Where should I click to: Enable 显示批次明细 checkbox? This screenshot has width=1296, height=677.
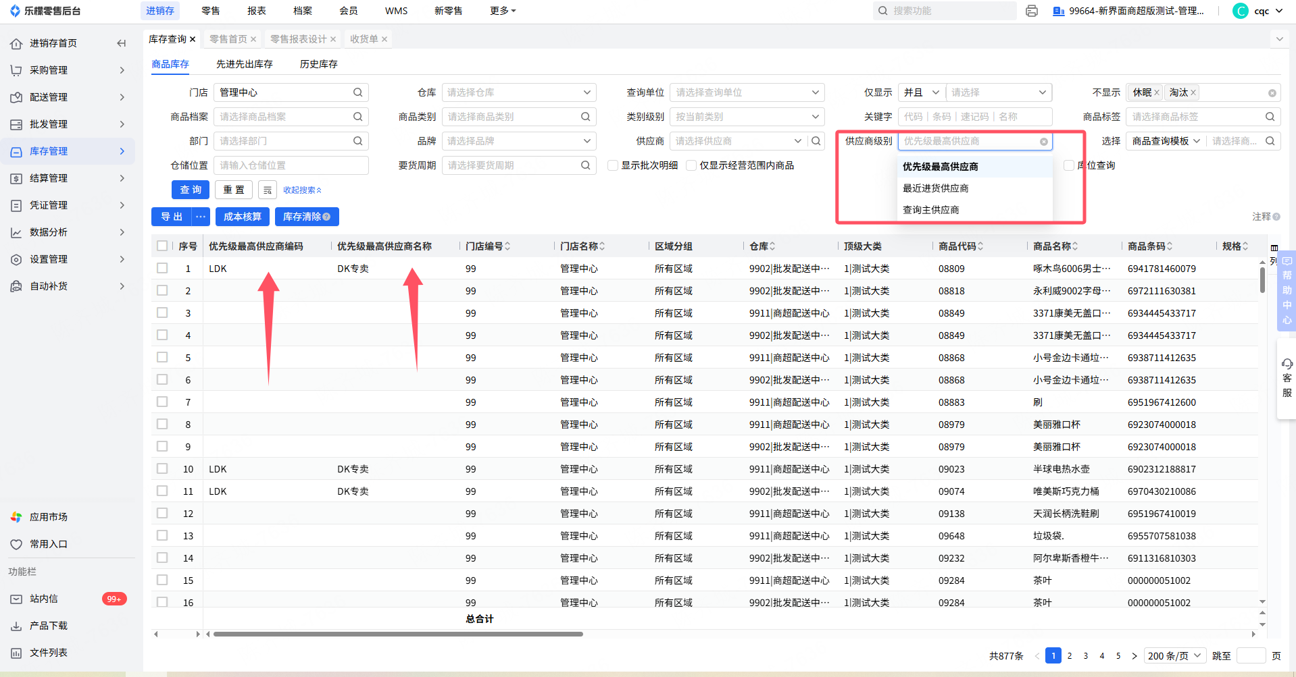click(613, 165)
